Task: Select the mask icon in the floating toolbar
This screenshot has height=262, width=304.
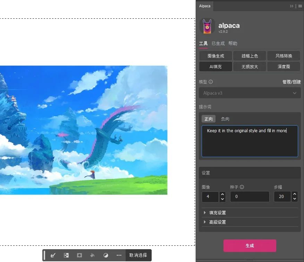Action: [79, 255]
